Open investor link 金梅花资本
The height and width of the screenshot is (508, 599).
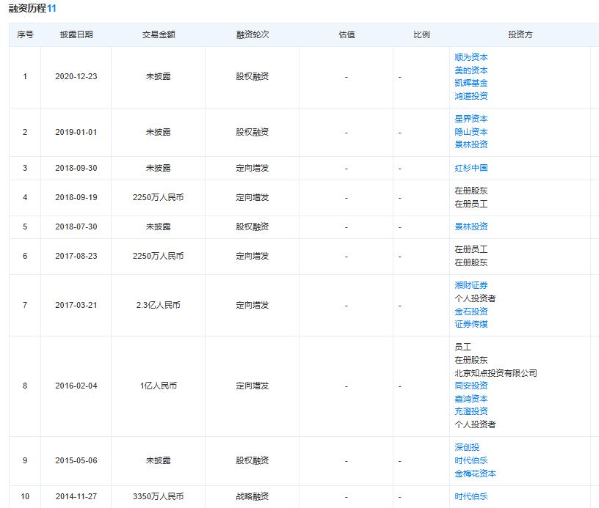pyautogui.click(x=475, y=474)
